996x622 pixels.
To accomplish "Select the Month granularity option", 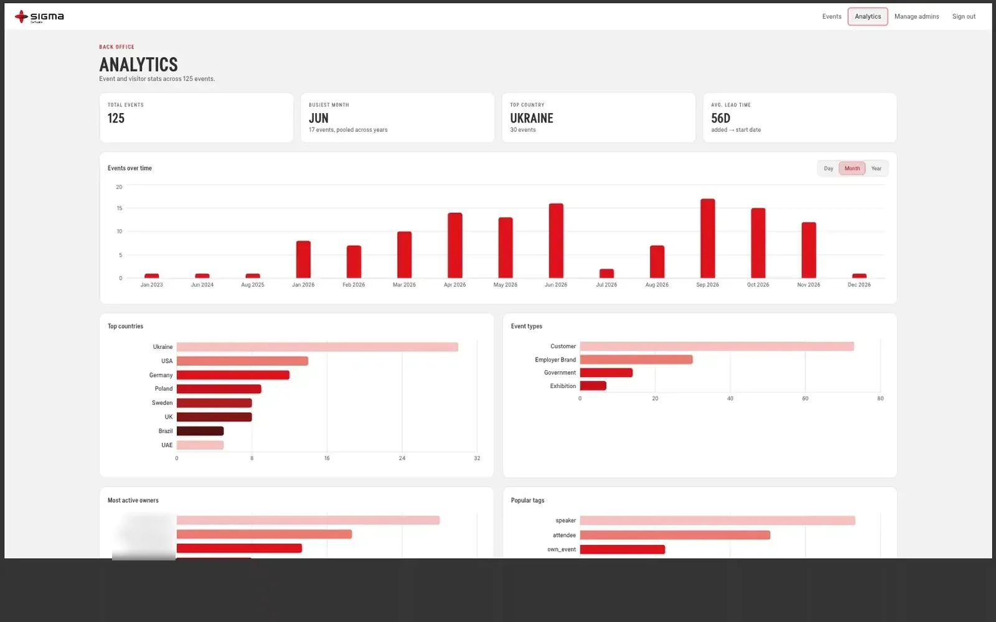I will click(x=852, y=169).
